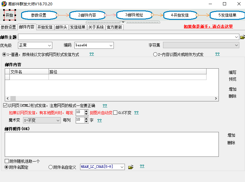Screen dimensions: 245x182
Task: Click the 参数设置 workflow bubble
Action: 39,15
